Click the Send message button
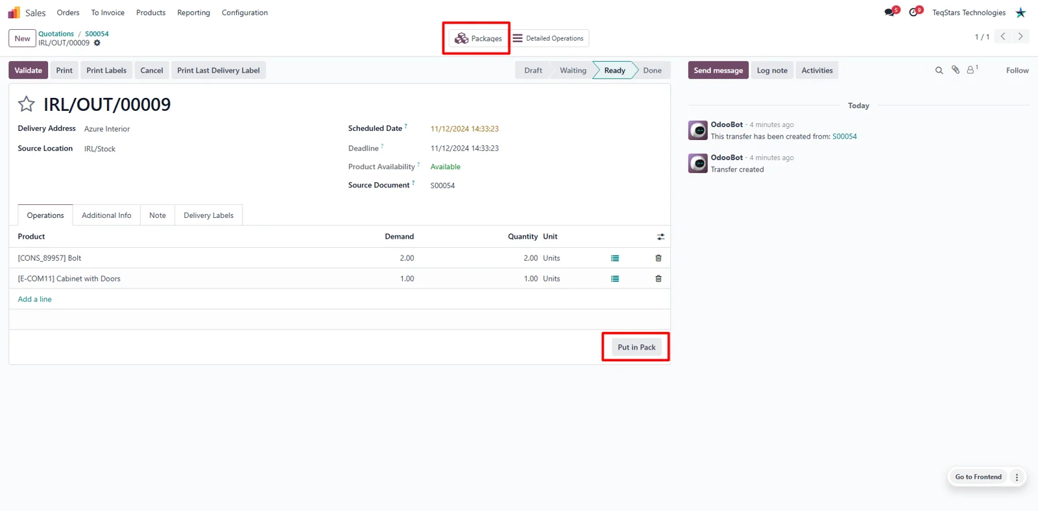 [718, 70]
